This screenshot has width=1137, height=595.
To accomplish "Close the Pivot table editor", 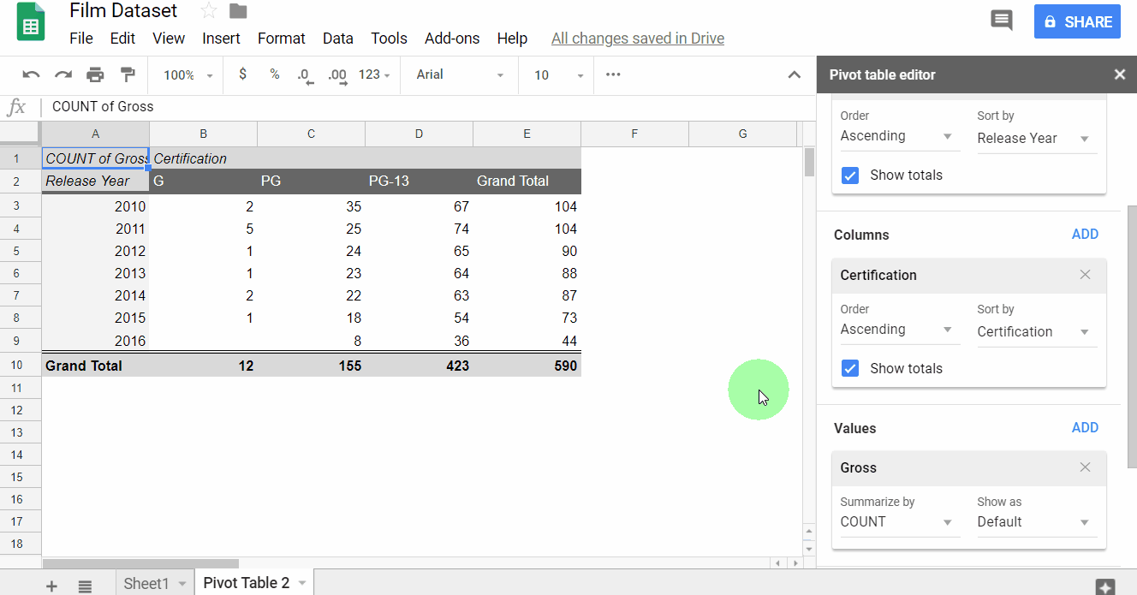I will click(x=1120, y=74).
